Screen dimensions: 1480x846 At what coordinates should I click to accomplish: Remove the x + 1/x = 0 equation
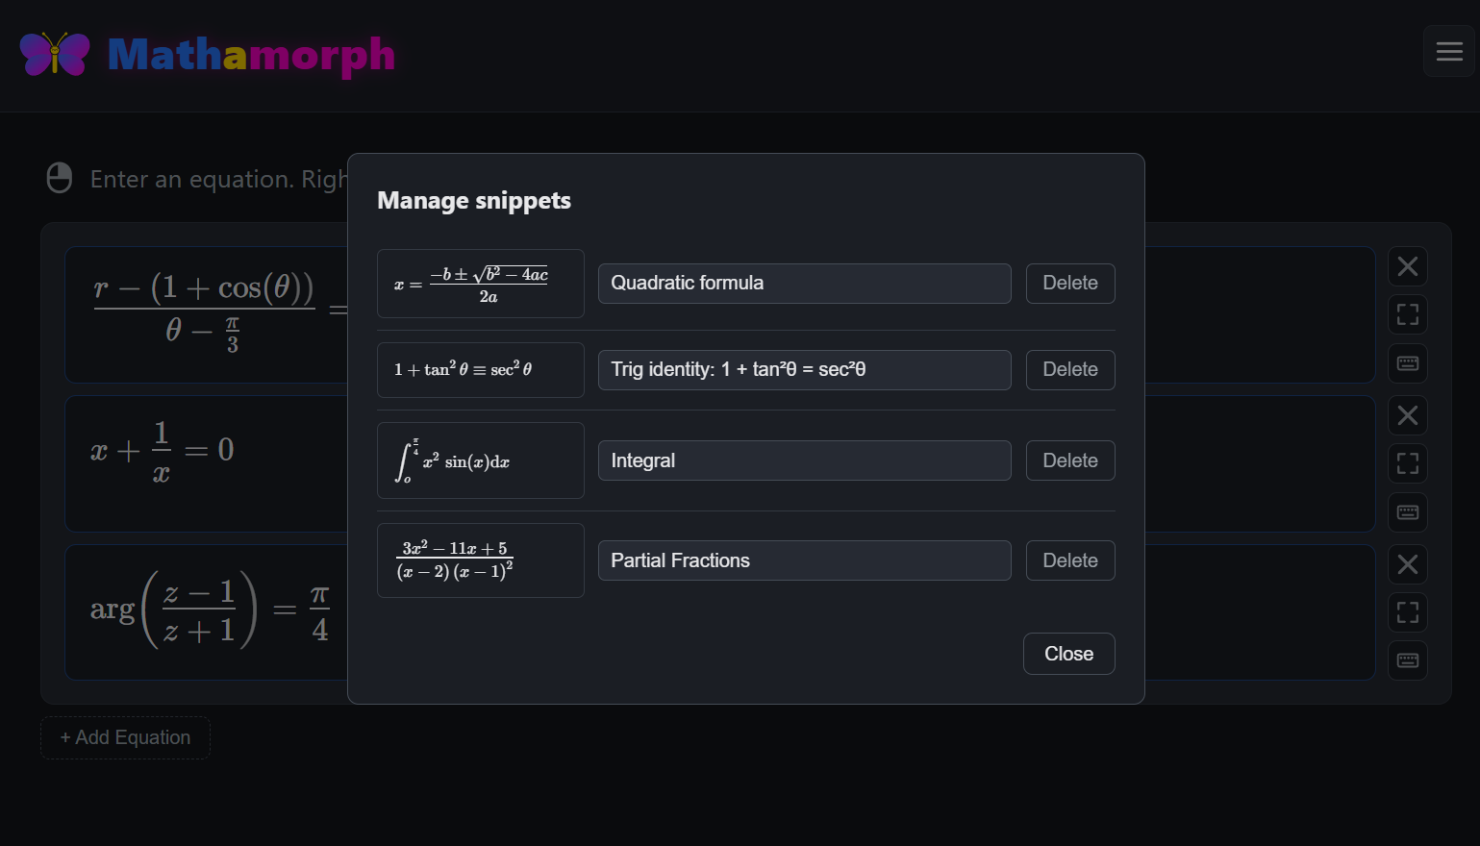(x=1408, y=415)
